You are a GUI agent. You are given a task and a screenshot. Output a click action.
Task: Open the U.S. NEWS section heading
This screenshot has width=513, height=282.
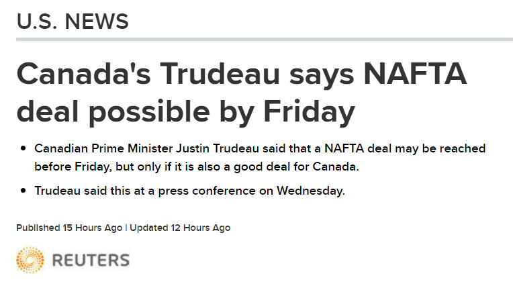click(x=72, y=21)
